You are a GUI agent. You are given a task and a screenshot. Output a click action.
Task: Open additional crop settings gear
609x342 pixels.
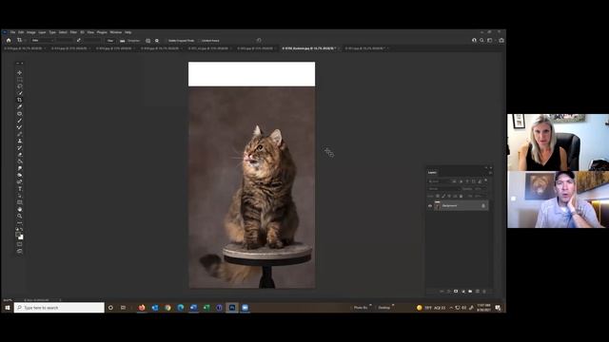157,40
